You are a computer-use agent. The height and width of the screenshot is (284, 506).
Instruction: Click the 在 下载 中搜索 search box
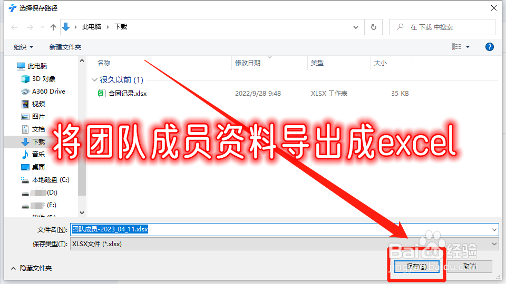click(442, 27)
